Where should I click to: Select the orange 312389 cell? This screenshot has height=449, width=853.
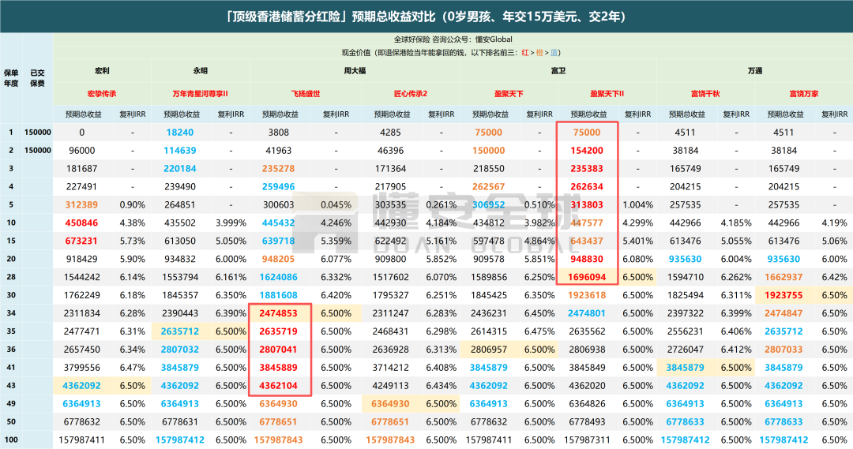81,204
